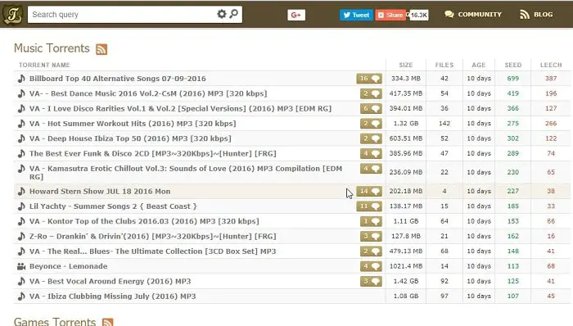Open Howard Stern Show JUL 18 torrent
Screen dimensions: 573x326
(x=100, y=192)
